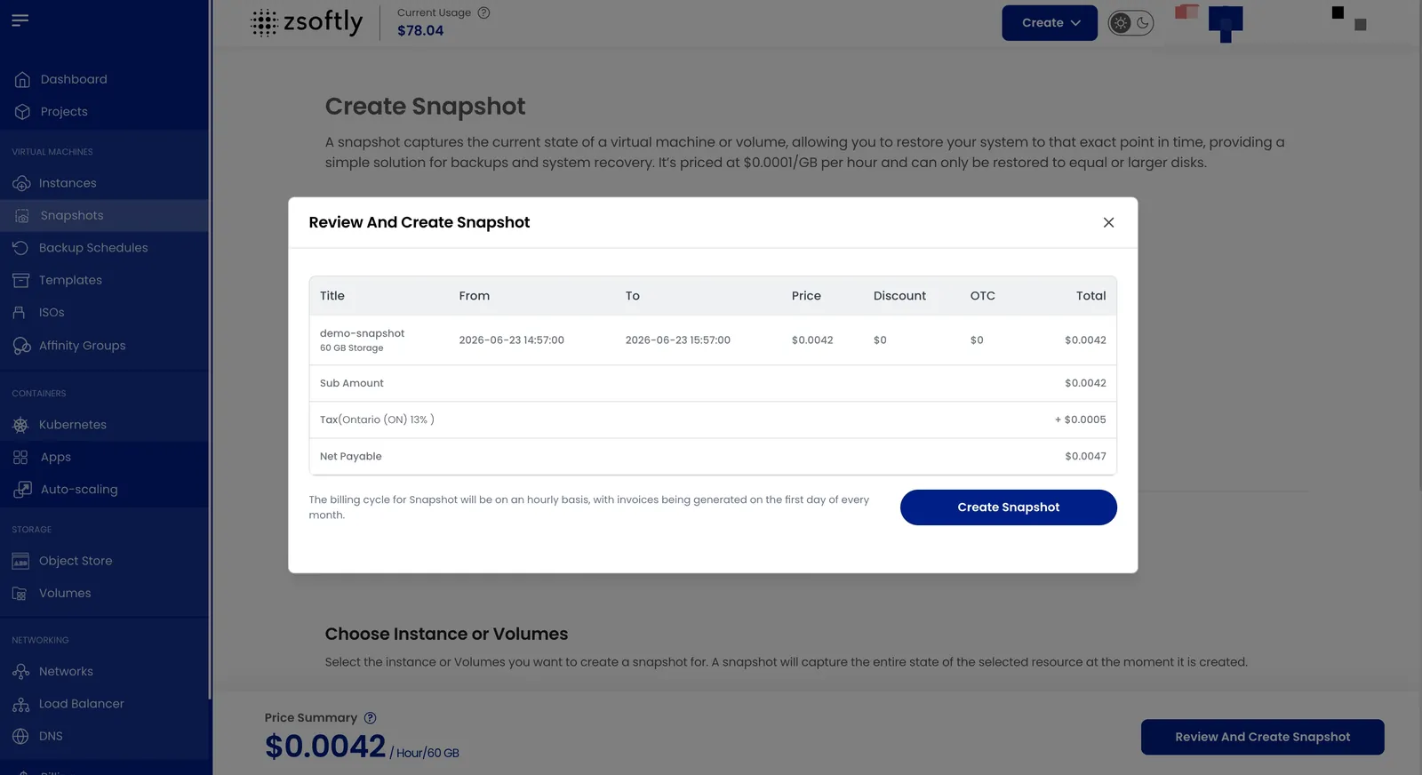Click the Sub Amount row label

[352, 383]
